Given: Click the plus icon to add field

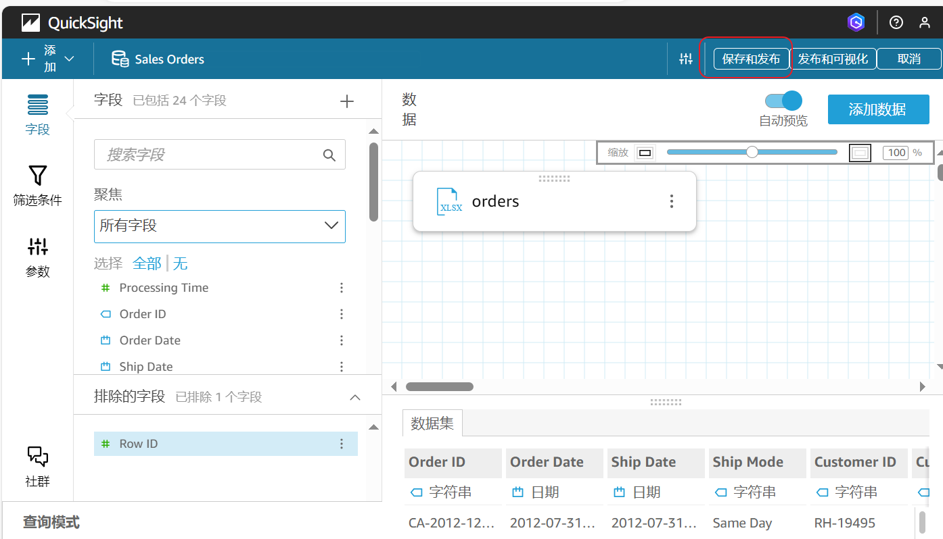Looking at the screenshot, I should click(346, 101).
